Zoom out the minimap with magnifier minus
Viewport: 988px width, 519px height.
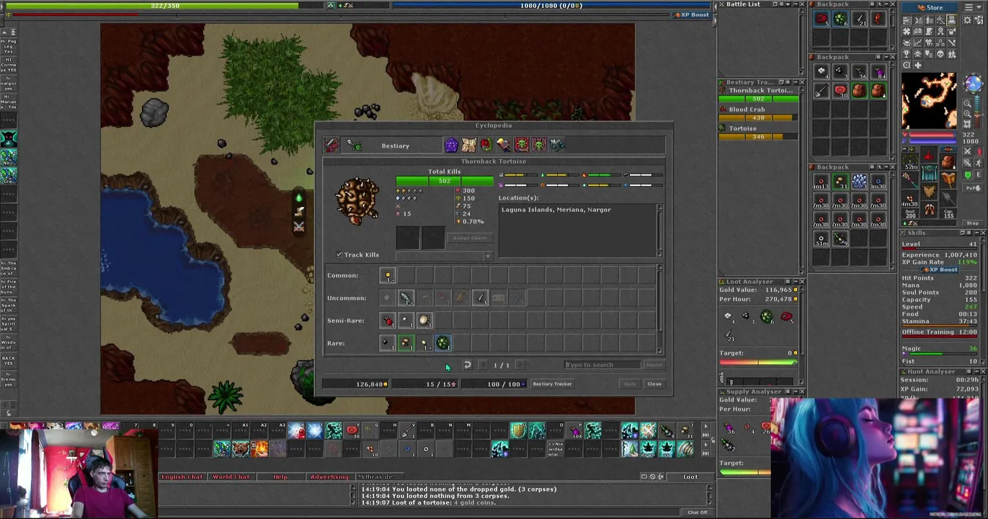pyautogui.click(x=968, y=104)
